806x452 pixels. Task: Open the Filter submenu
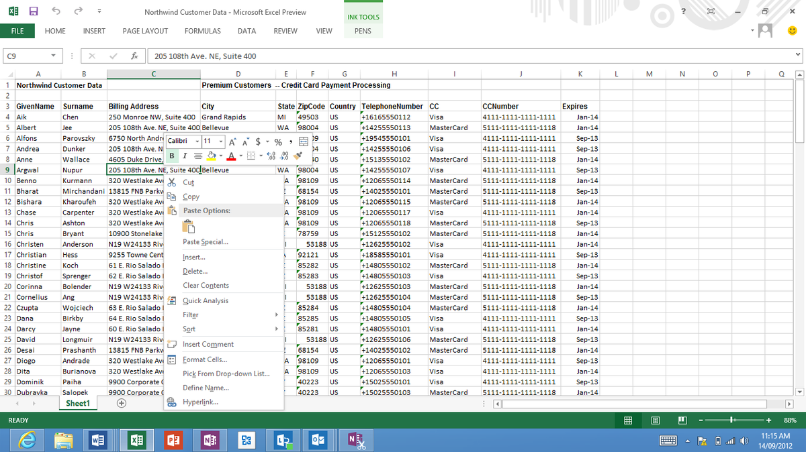pyautogui.click(x=224, y=315)
